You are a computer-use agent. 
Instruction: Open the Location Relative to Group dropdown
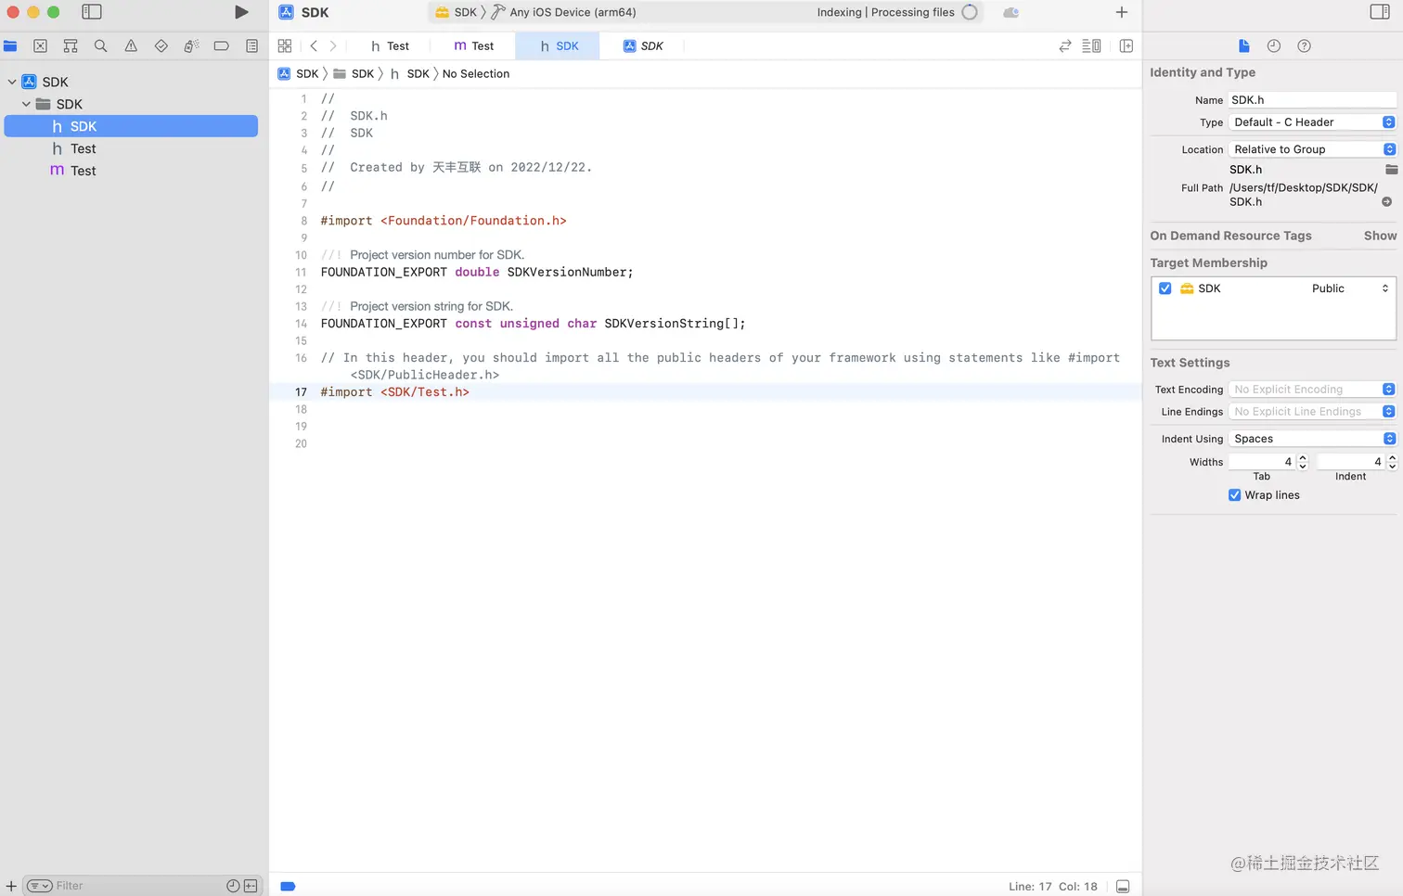click(1312, 149)
